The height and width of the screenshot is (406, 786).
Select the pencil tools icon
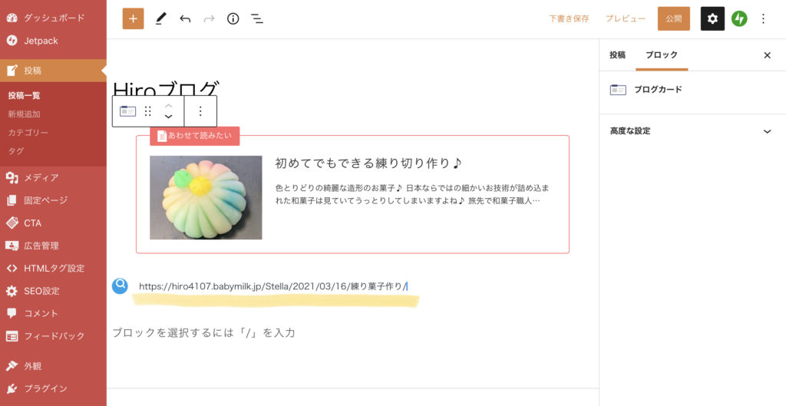(x=160, y=18)
